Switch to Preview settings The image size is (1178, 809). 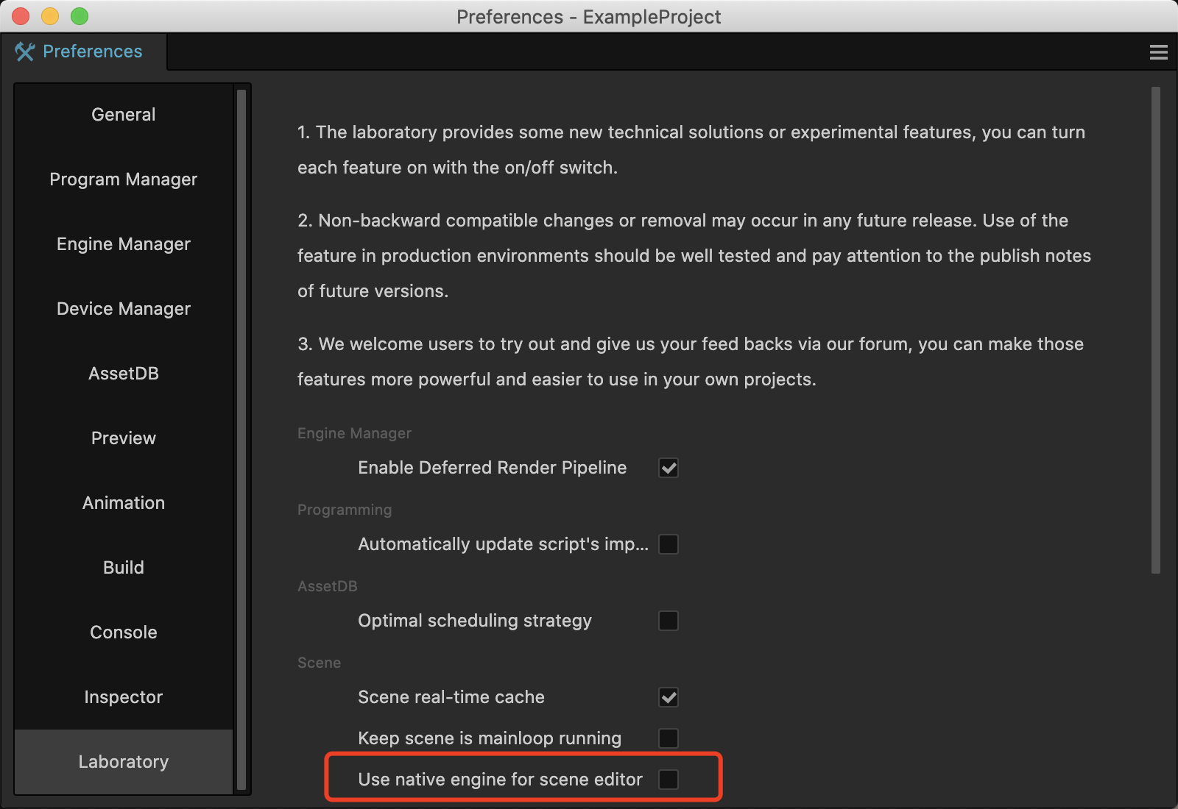click(124, 438)
